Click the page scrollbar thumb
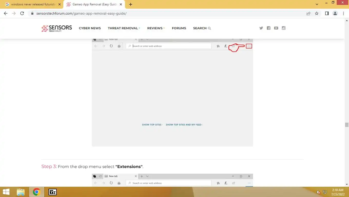 tap(347, 125)
